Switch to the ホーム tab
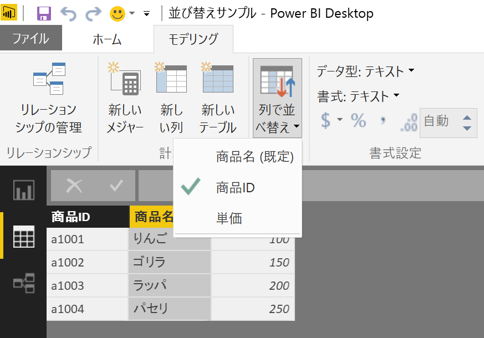This screenshot has width=484, height=338. (107, 39)
